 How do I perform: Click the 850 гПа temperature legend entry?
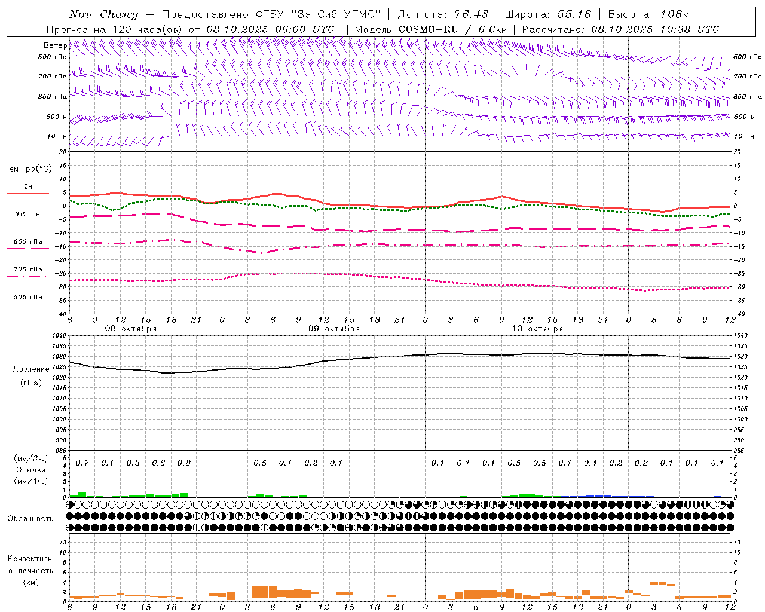click(x=27, y=243)
